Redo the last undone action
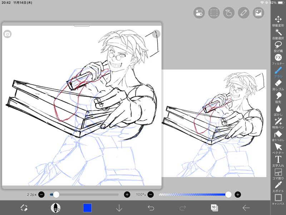286x215 pixels. [x=183, y=208]
